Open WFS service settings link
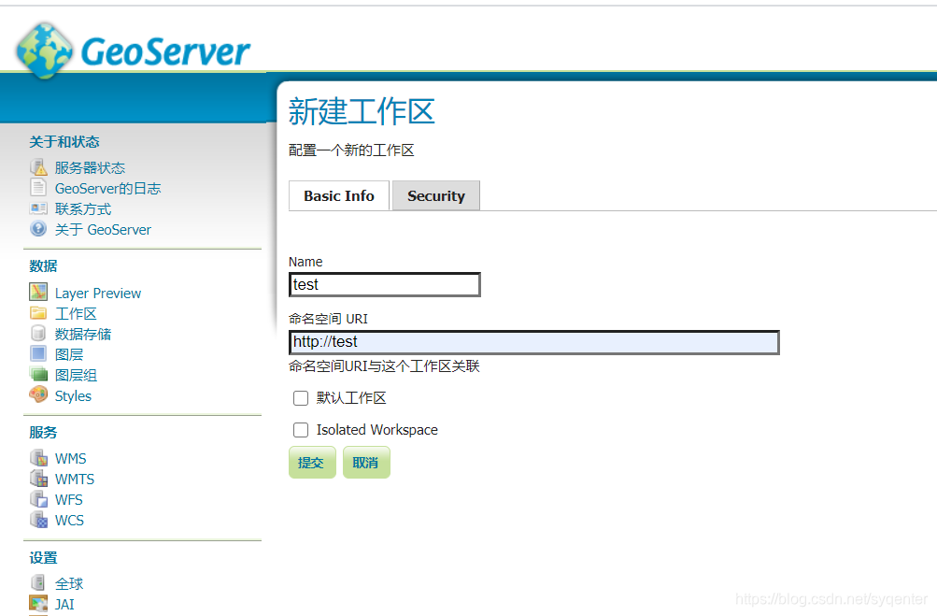 (69, 499)
